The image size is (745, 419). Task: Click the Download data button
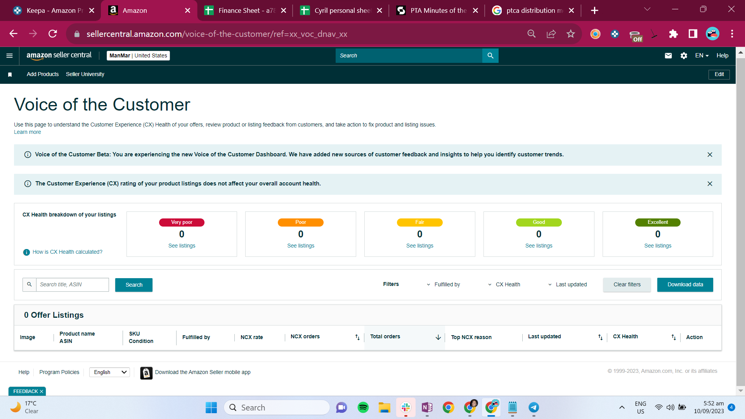(x=685, y=285)
